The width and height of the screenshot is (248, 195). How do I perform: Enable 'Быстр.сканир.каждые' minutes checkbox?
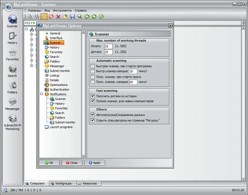92,71
